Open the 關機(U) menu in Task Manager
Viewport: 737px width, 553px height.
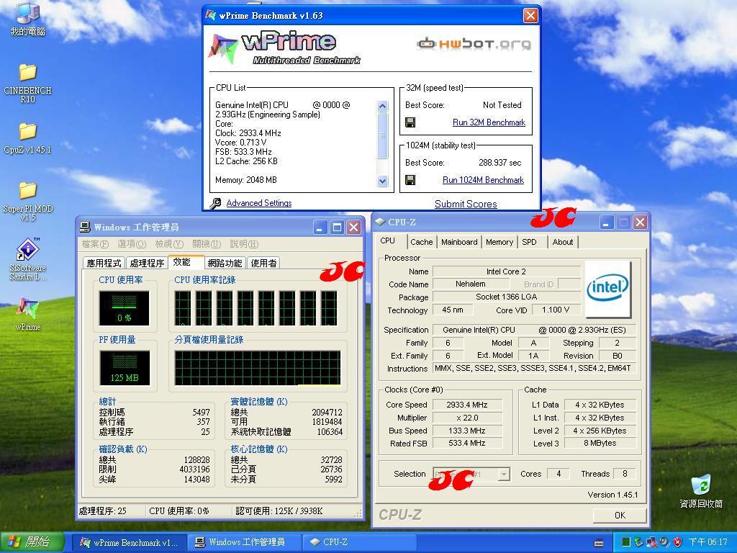(207, 244)
